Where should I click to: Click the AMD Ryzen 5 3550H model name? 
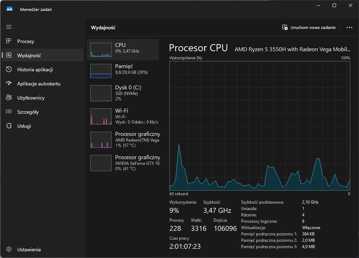coord(292,49)
